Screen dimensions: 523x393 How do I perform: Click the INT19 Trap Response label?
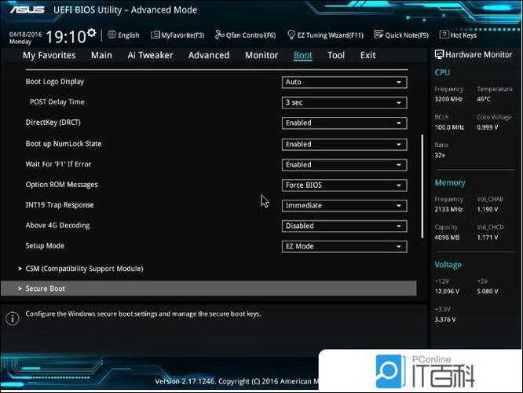pos(60,205)
